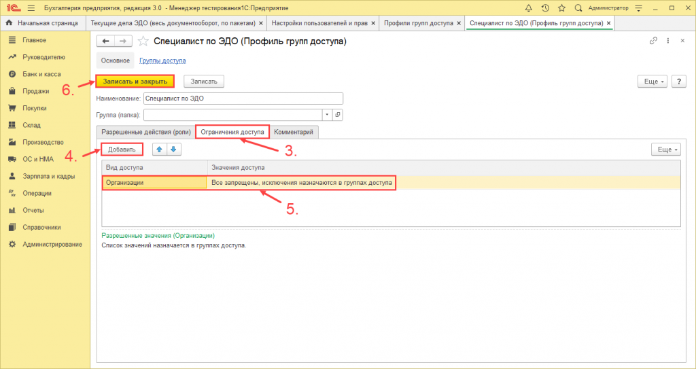Open Продажи section
696x369 pixels.
click(x=35, y=91)
